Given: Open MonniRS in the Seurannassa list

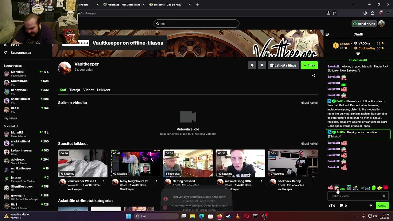Looking at the screenshot, I should [26, 74].
